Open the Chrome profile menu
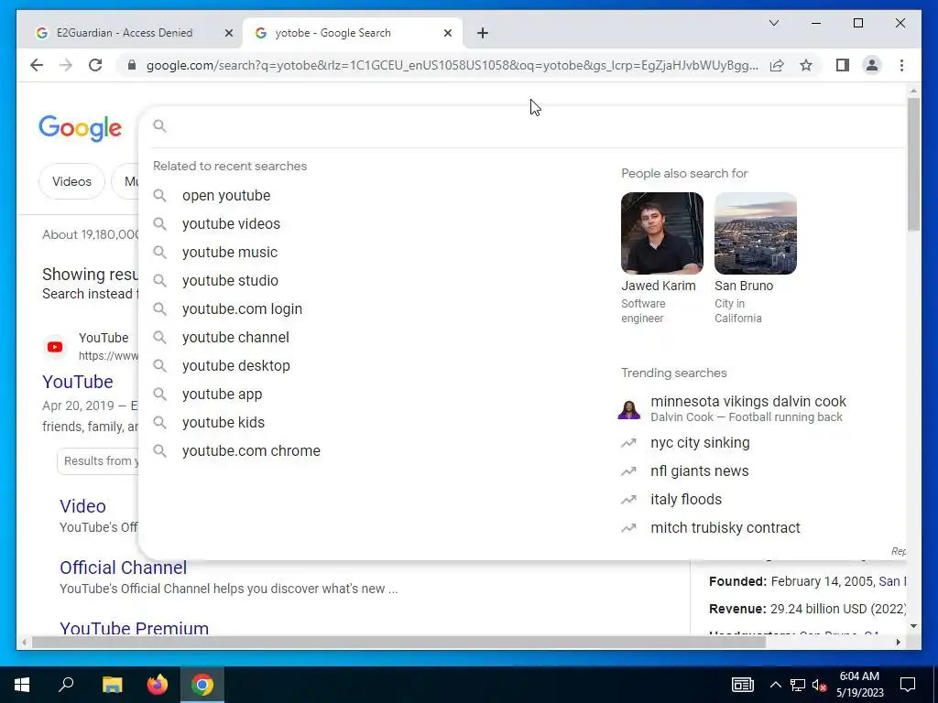Screen dimensions: 938x703 click(x=872, y=65)
